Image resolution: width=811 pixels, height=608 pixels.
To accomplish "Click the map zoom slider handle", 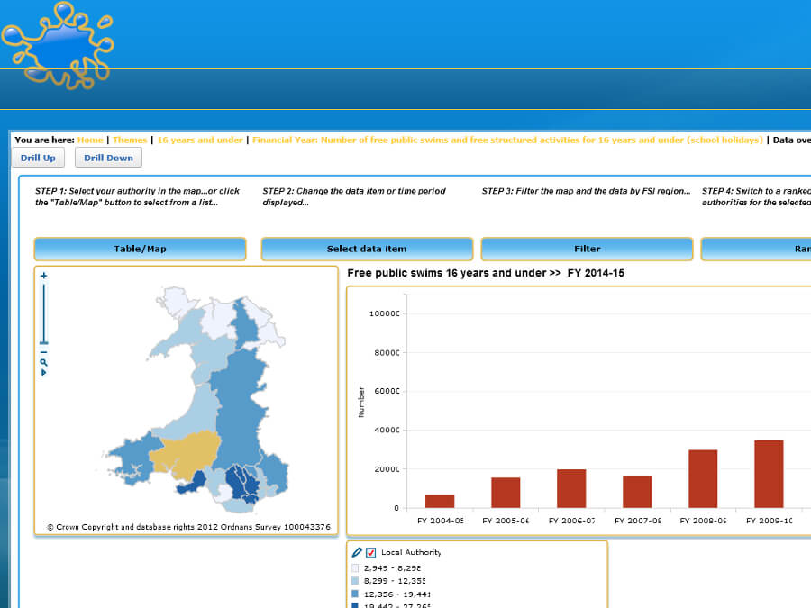I will [44, 343].
